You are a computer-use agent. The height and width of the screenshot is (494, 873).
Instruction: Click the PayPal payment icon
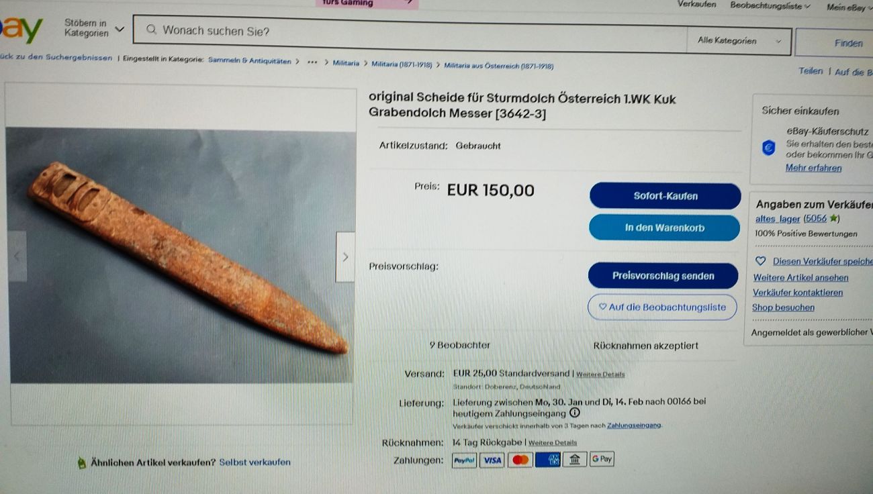464,460
